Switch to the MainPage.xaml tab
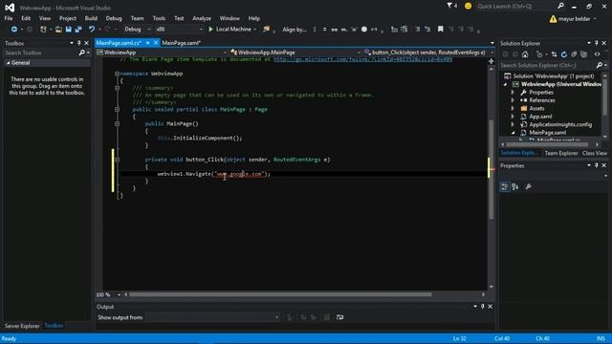The image size is (612, 344). pos(181,43)
